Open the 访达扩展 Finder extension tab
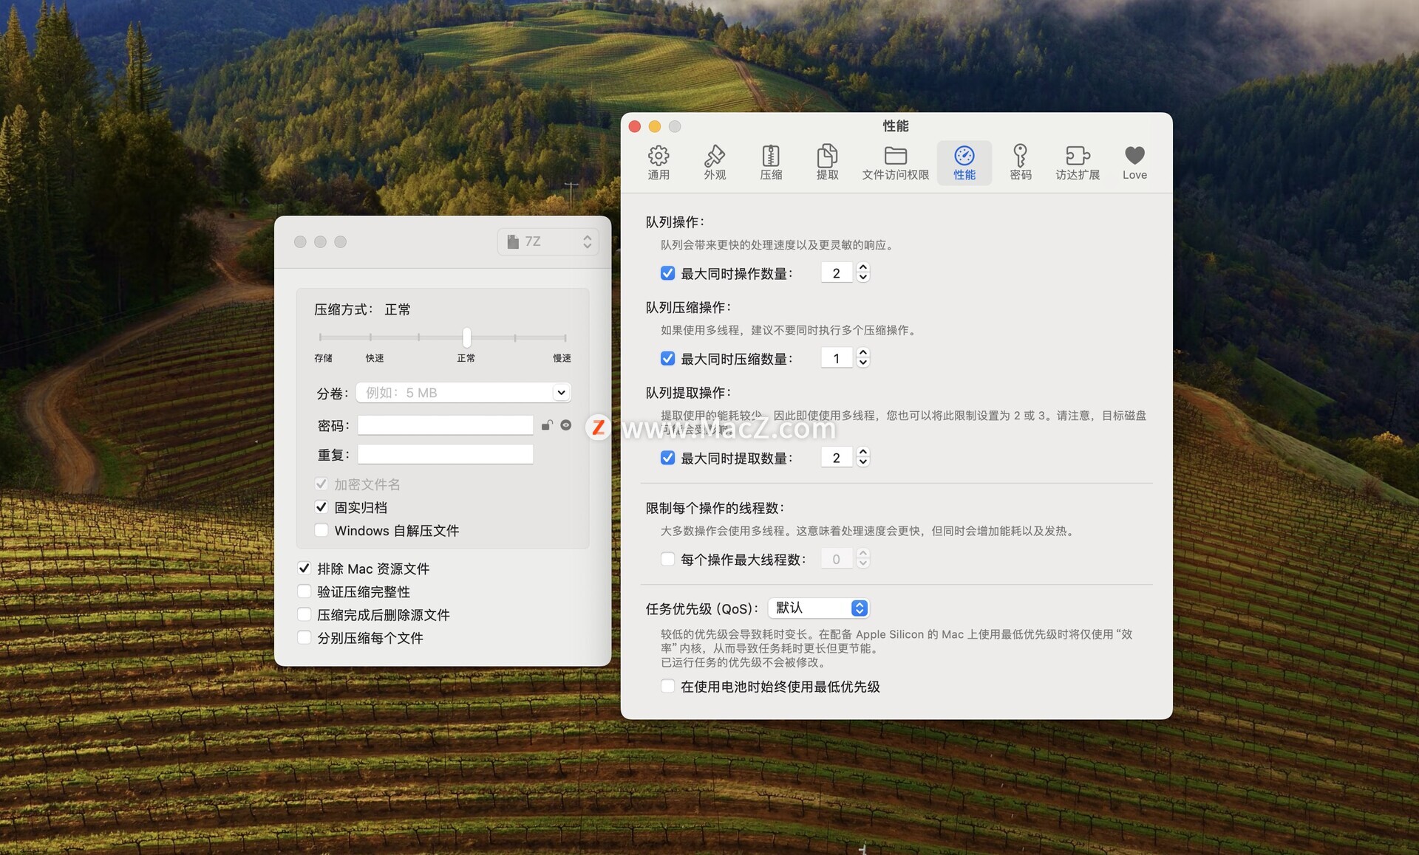 click(1078, 162)
